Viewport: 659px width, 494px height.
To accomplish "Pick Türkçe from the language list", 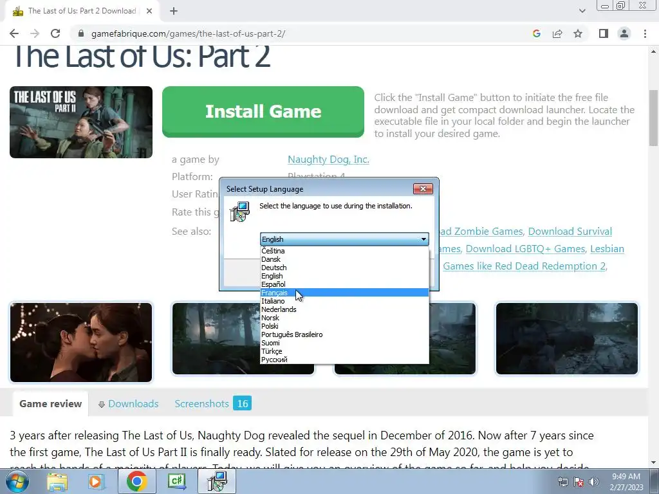I will click(x=344, y=352).
